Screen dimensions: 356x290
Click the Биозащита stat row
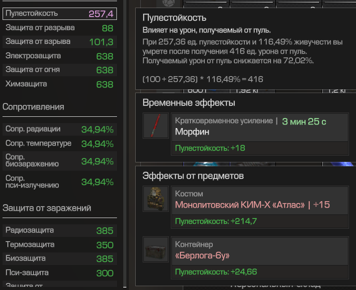tap(59, 259)
